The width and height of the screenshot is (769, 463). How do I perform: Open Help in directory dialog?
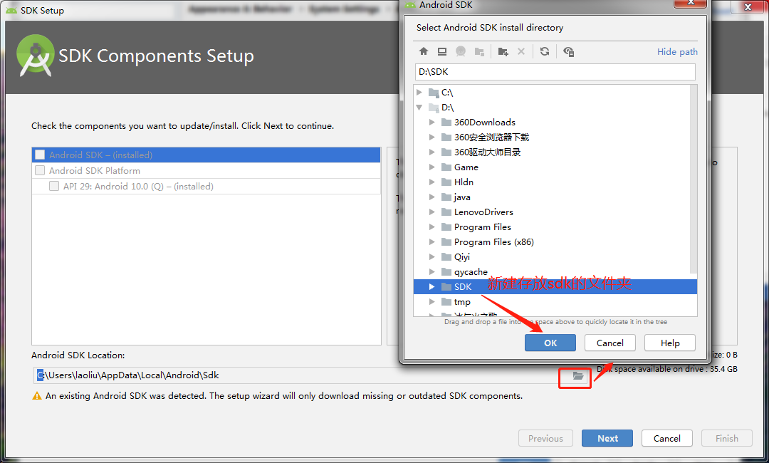(670, 343)
